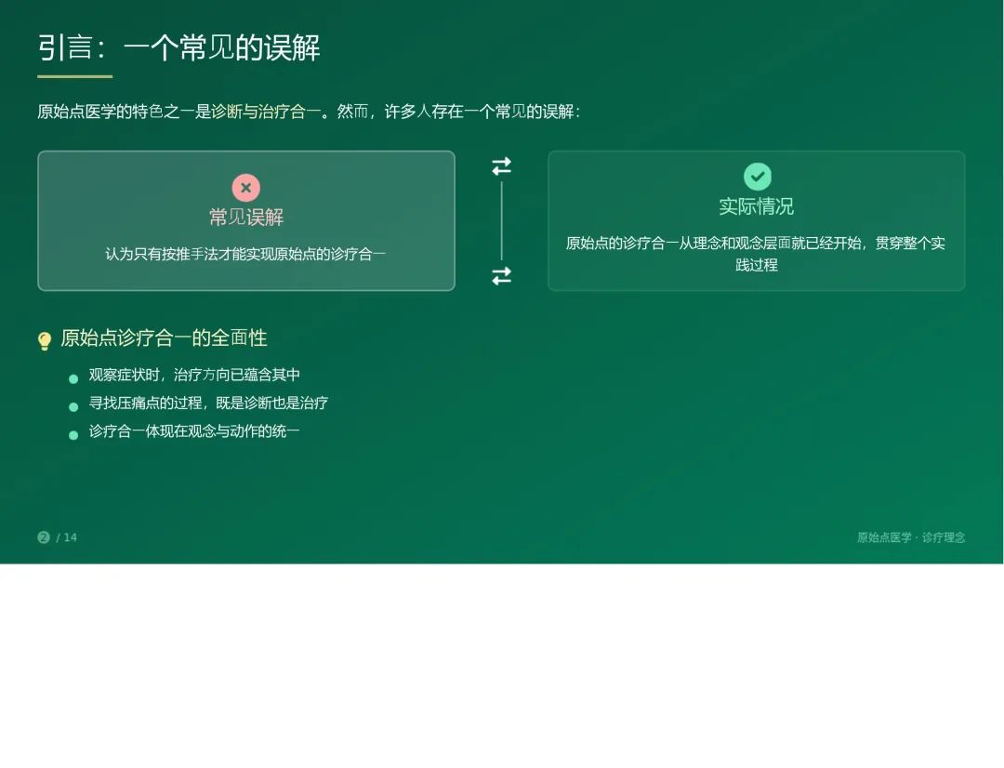
Task: Select the slide title 引言：一个常见的误解
Action: click(x=178, y=47)
